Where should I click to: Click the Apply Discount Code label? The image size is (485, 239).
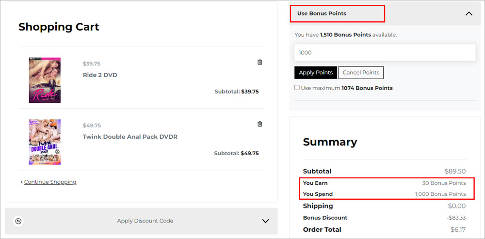[x=145, y=221]
